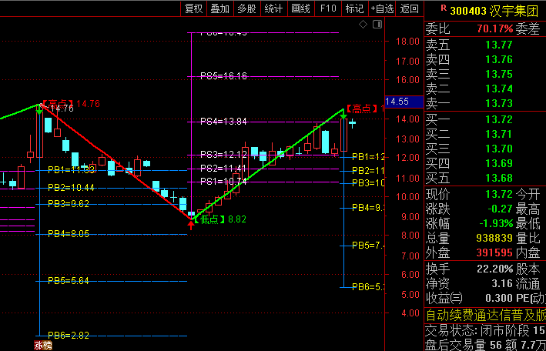
Task: Pick the 卖五 price 13.77
Action: [499, 45]
